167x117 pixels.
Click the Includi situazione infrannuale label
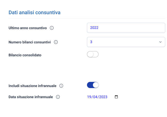[x=32, y=86]
